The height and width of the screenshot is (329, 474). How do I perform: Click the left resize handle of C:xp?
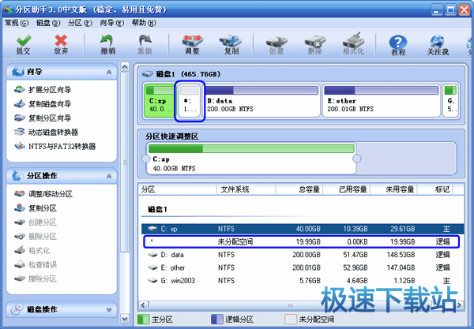[x=145, y=159]
